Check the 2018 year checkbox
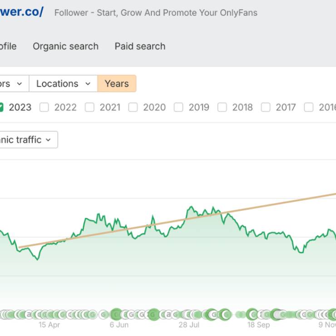This screenshot has height=336, width=336. [222, 107]
